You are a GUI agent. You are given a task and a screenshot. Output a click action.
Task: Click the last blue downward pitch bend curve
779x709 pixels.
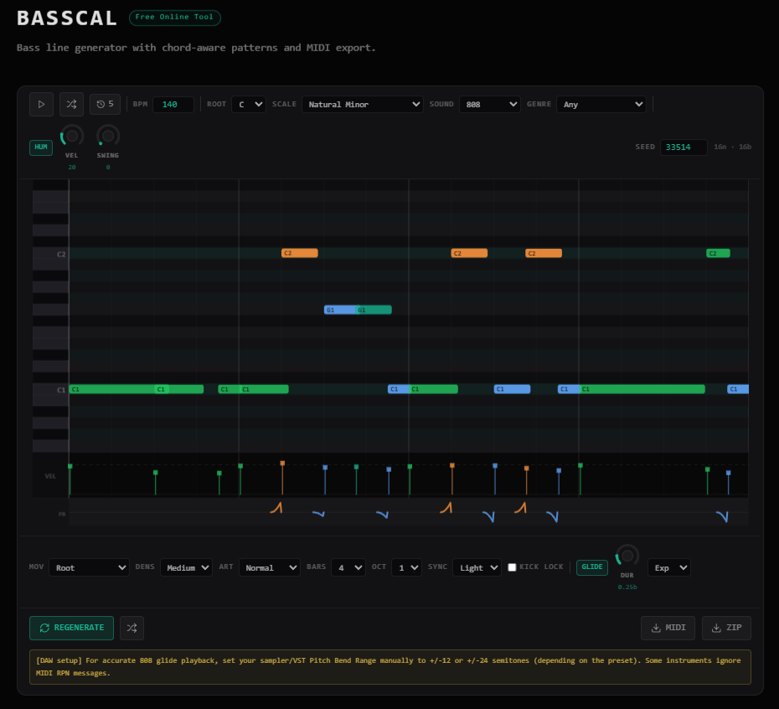[x=722, y=516]
